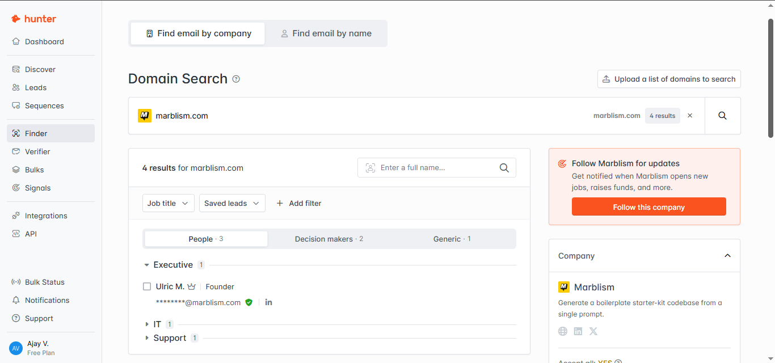Screen dimensions: 775x363
Task: Open Marblism LinkedIn icon in company panel
Action: (x=578, y=331)
